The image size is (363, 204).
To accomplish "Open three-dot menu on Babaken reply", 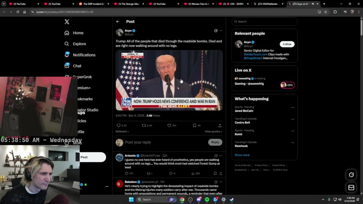I will tap(221, 182).
